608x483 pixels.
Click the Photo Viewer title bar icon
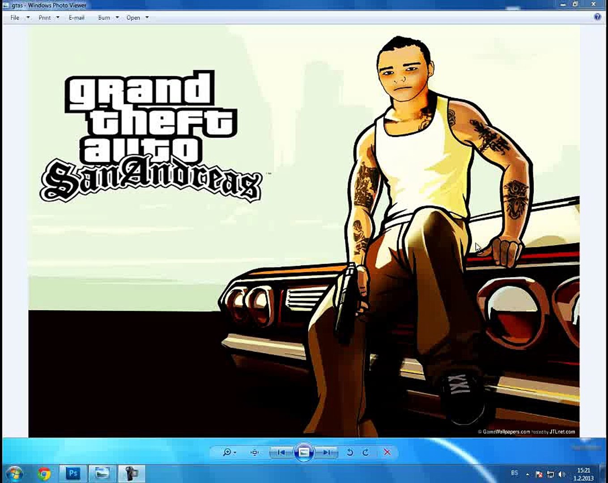6,5
